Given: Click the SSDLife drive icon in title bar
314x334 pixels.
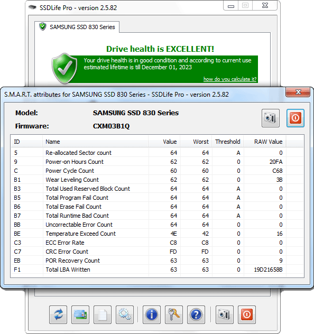Looking at the screenshot, I should [x=32, y=7].
